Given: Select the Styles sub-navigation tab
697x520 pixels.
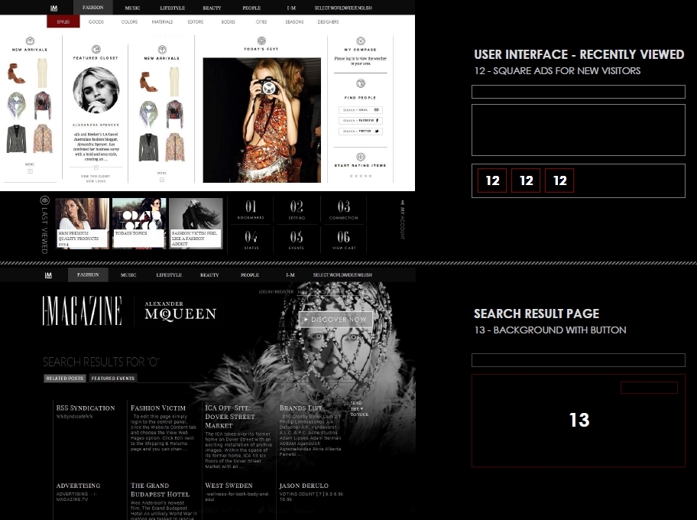Looking at the screenshot, I should pos(63,21).
